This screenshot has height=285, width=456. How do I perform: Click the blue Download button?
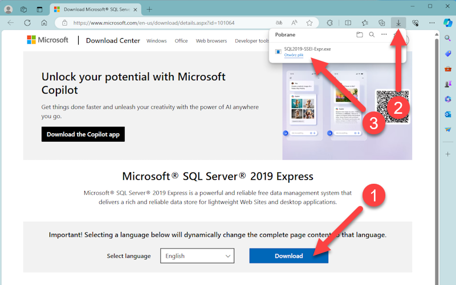[288, 256]
